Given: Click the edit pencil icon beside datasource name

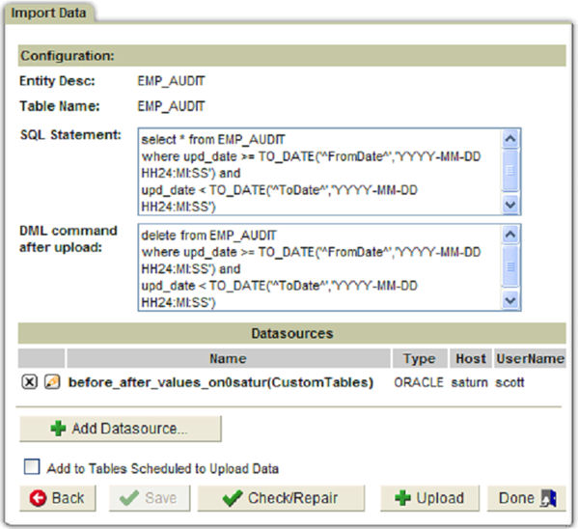Looking at the screenshot, I should pyautogui.click(x=52, y=382).
